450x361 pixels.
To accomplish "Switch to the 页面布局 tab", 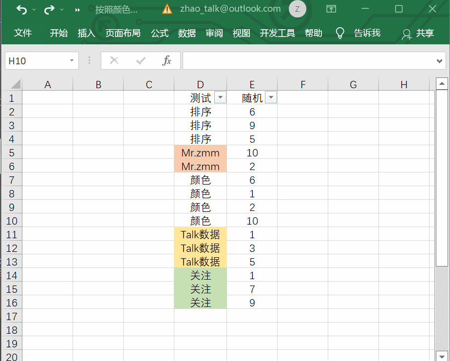I will [123, 33].
